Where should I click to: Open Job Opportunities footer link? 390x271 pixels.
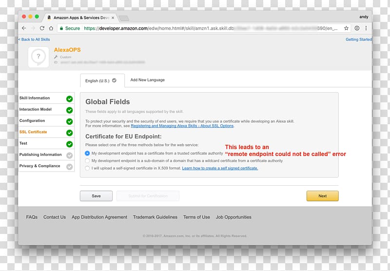click(234, 217)
